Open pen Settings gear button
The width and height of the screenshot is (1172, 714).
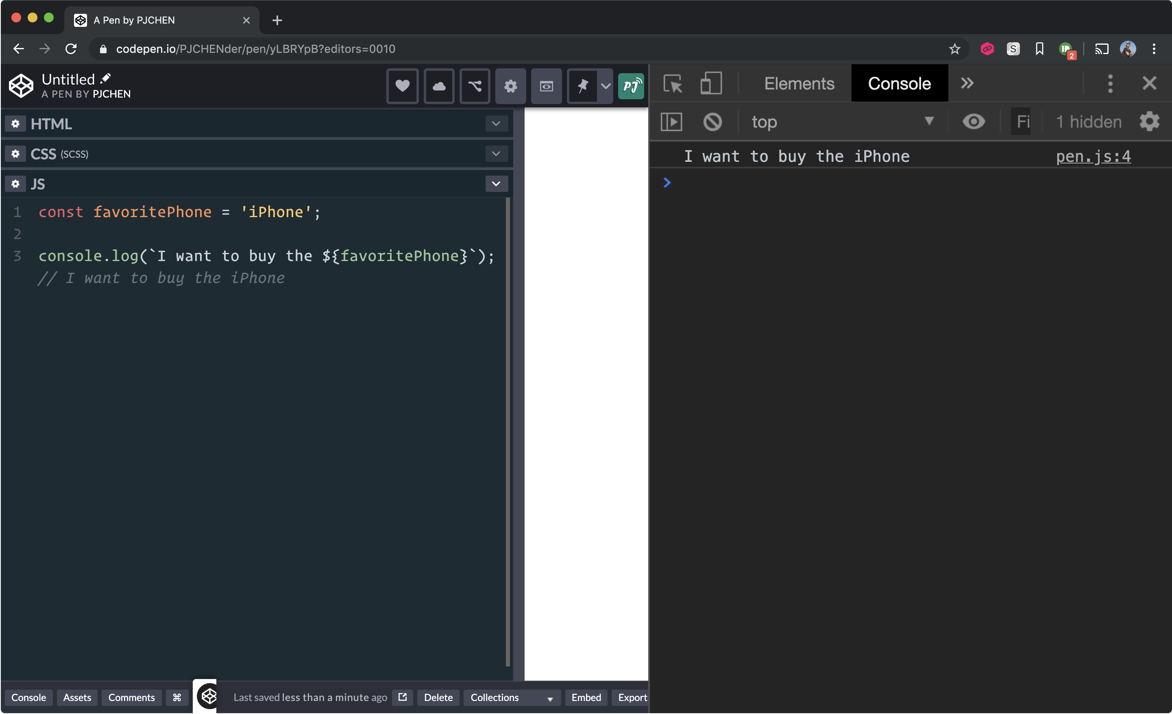tap(510, 86)
